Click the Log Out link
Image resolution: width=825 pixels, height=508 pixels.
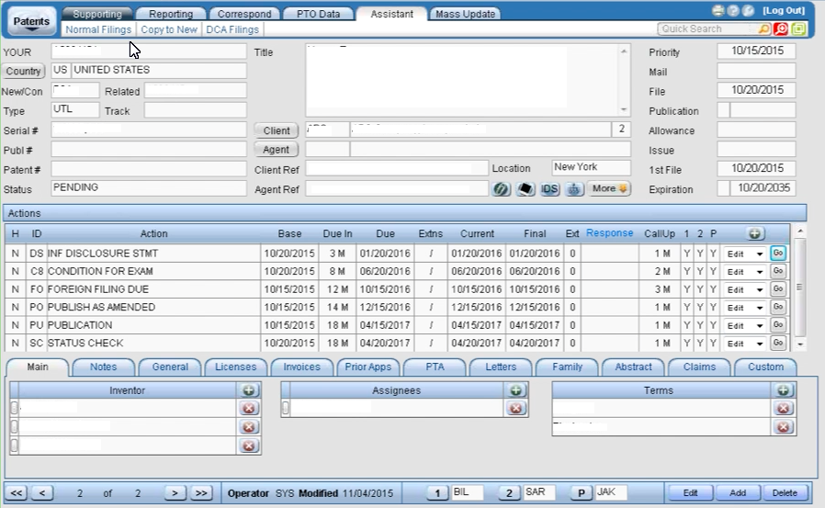tap(783, 10)
